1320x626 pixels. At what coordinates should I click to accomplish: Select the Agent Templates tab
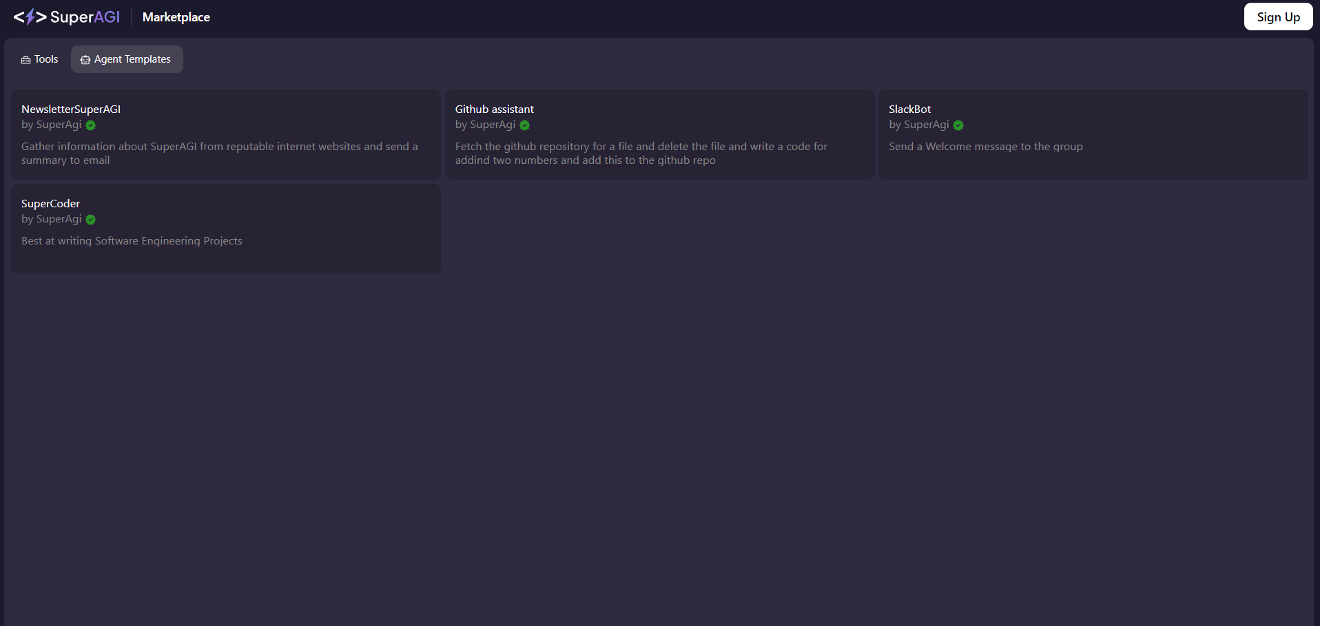point(127,59)
